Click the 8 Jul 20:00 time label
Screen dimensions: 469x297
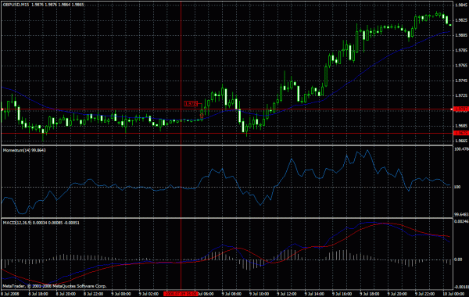click(x=66, y=294)
